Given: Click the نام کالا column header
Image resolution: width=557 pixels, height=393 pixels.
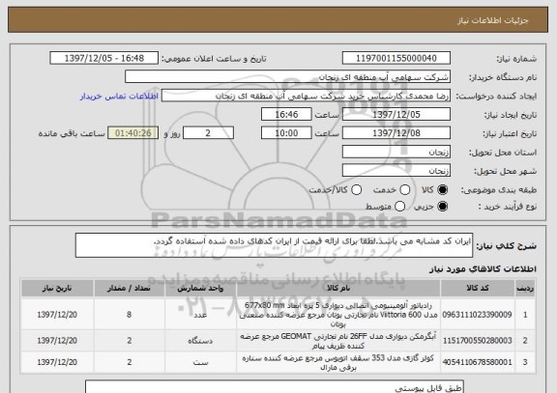Looking at the screenshot, I should 338,288.
